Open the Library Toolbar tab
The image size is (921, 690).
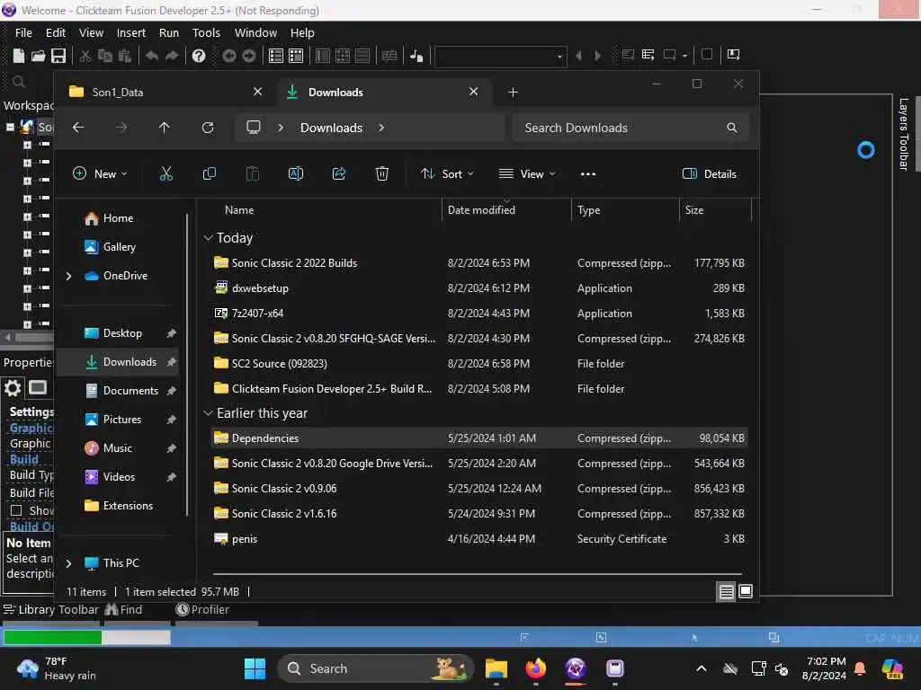pos(51,610)
